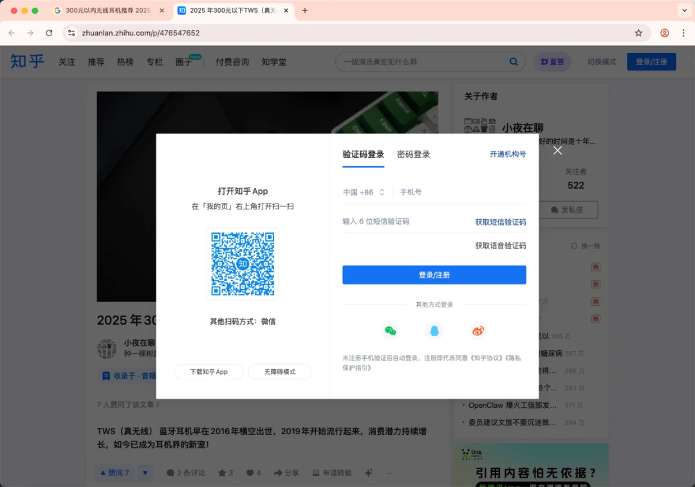Click the search magnifier icon in top bar
Screen dimensions: 695x487
pyautogui.click(x=513, y=61)
